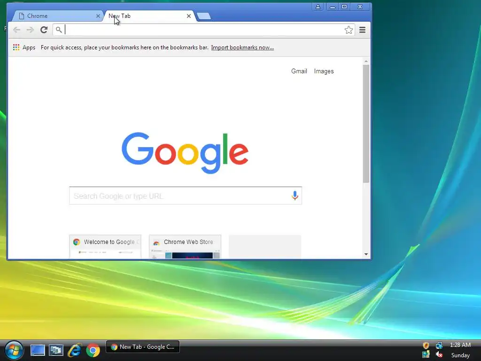Image resolution: width=481 pixels, height=361 pixels.
Task: Click the Google logo
Action: (x=185, y=153)
